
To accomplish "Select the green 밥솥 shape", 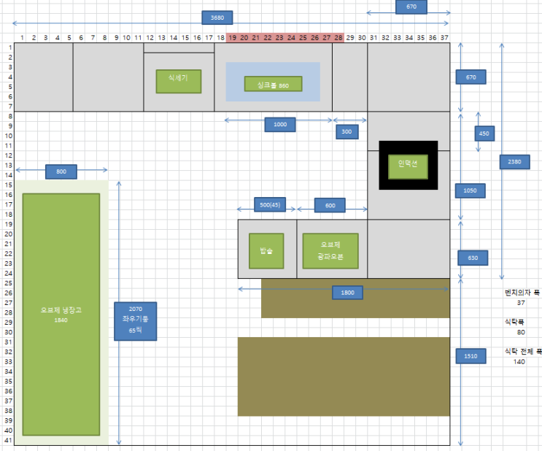I will [266, 251].
